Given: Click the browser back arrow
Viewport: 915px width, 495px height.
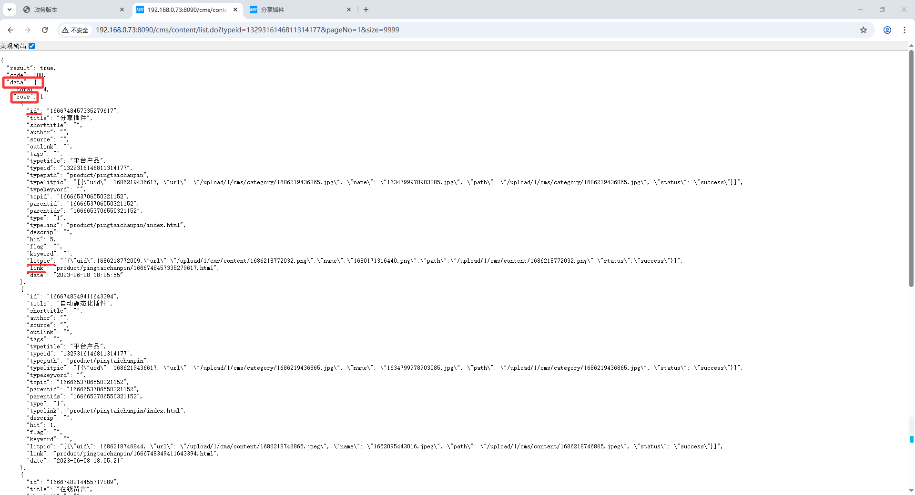Looking at the screenshot, I should [10, 30].
